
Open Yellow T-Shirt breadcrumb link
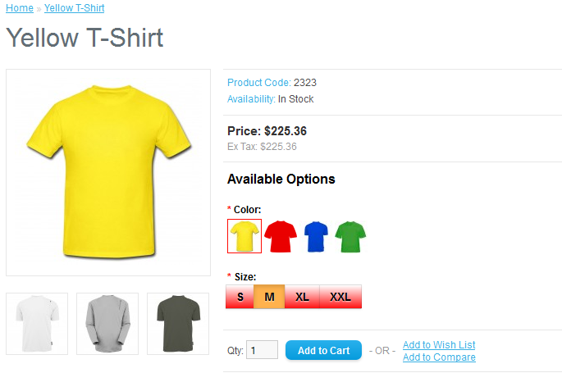74,8
